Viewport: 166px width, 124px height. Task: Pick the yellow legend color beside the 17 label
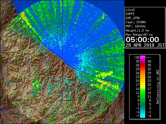click(x=143, y=85)
